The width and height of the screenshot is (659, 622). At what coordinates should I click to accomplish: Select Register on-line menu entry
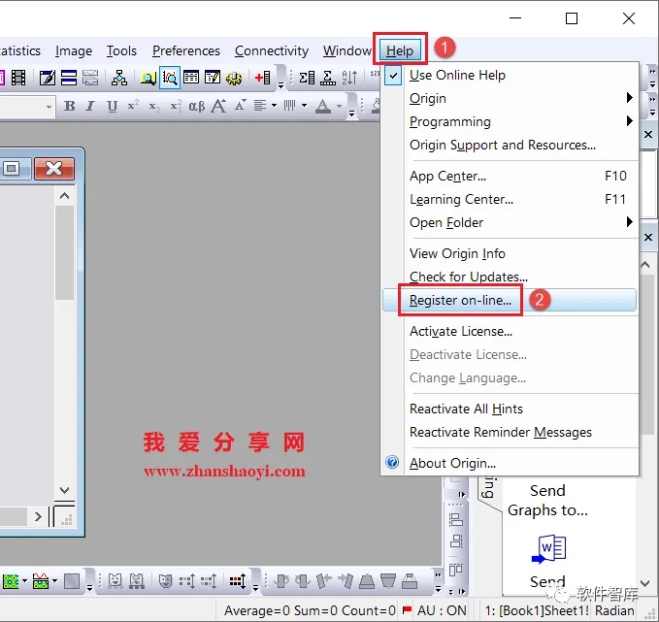click(510, 300)
